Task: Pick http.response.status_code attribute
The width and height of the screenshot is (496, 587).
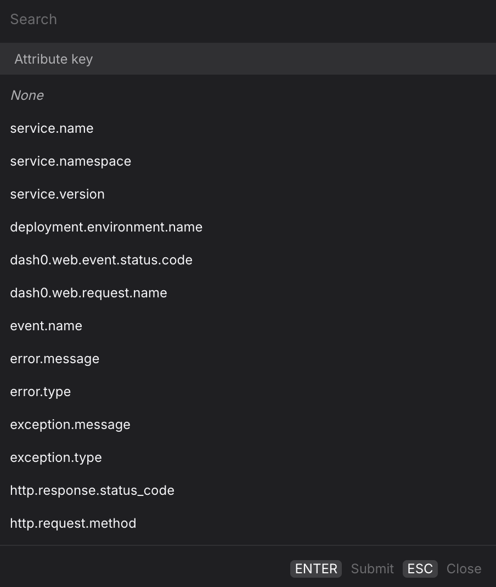Action: [x=92, y=490]
